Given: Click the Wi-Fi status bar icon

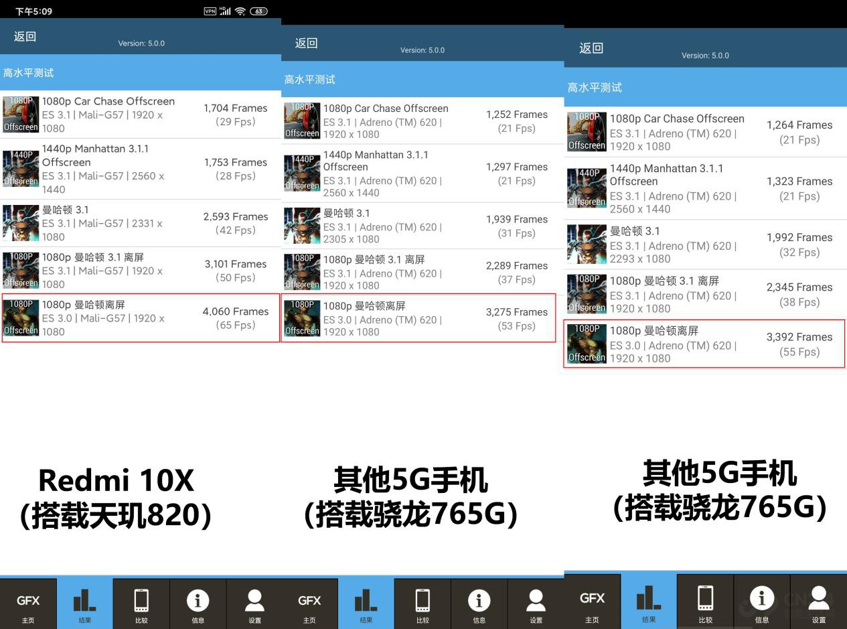Looking at the screenshot, I should (240, 11).
